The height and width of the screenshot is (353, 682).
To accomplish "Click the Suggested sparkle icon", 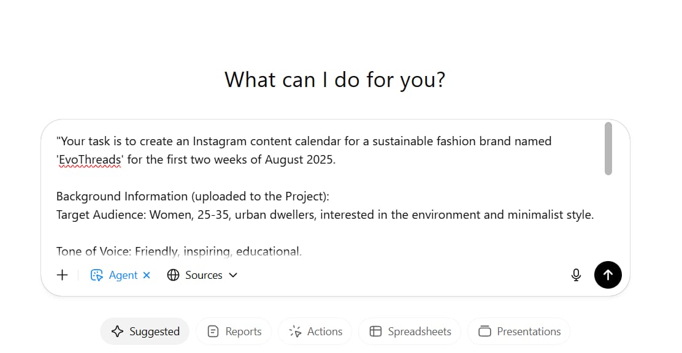I will click(117, 332).
